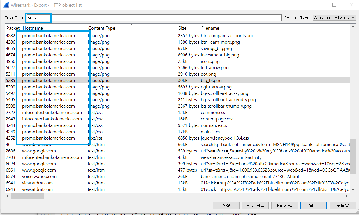Click the 67kB size cell
Screen dimensions: 359x215
[183, 49]
